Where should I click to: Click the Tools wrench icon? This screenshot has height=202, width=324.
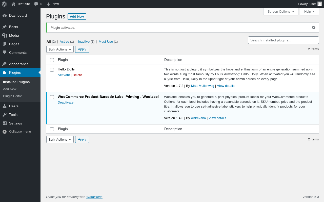5,115
